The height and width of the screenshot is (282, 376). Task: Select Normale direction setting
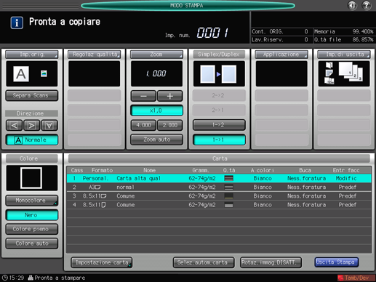point(32,140)
